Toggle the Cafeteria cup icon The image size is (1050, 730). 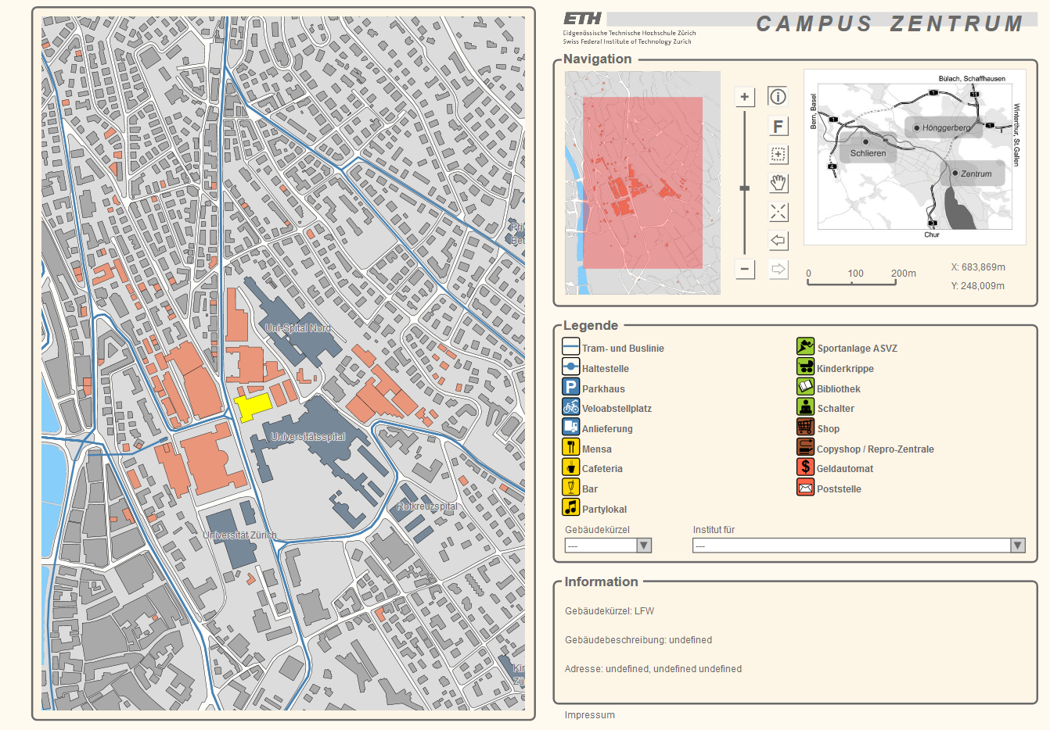(570, 467)
